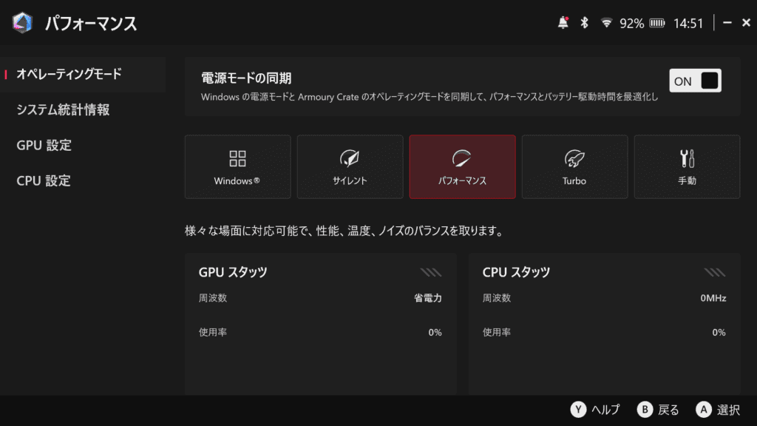Viewport: 757px width, 426px height.
Task: Minimize the Armoury Crate window
Action: (x=727, y=23)
